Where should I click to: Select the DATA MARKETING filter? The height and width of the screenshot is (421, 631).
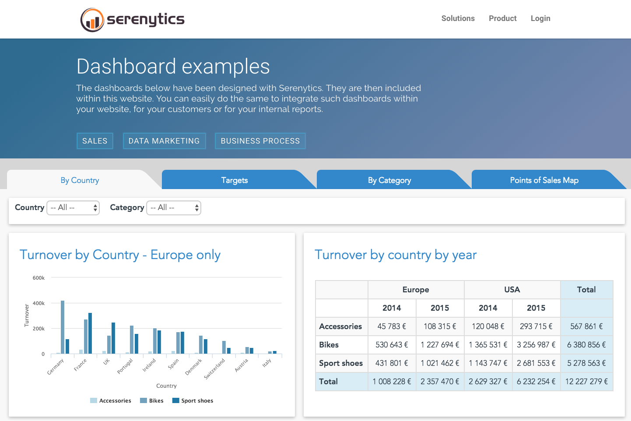pyautogui.click(x=164, y=140)
